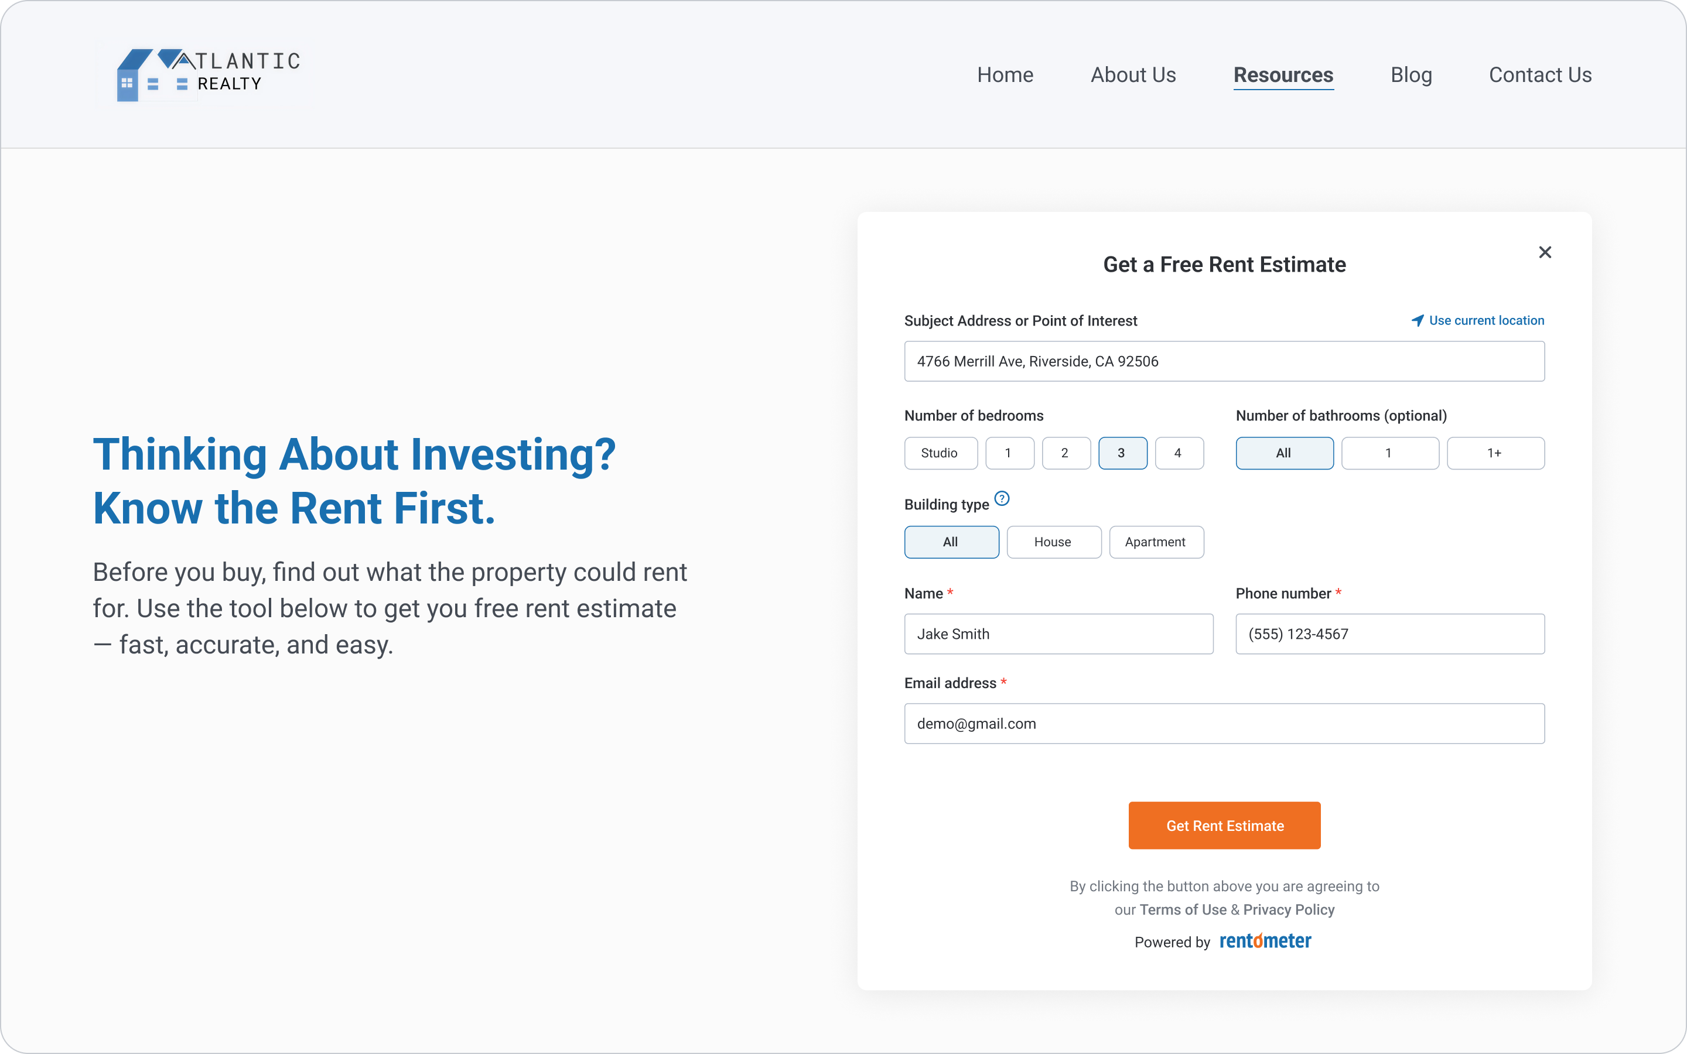Close the rent estimate form
This screenshot has width=1687, height=1054.
(x=1545, y=252)
